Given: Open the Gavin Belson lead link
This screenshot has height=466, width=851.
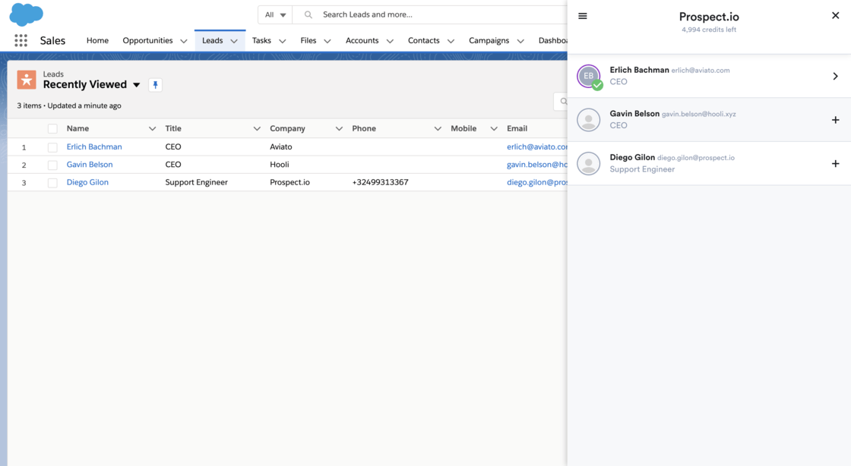Looking at the screenshot, I should pos(90,165).
